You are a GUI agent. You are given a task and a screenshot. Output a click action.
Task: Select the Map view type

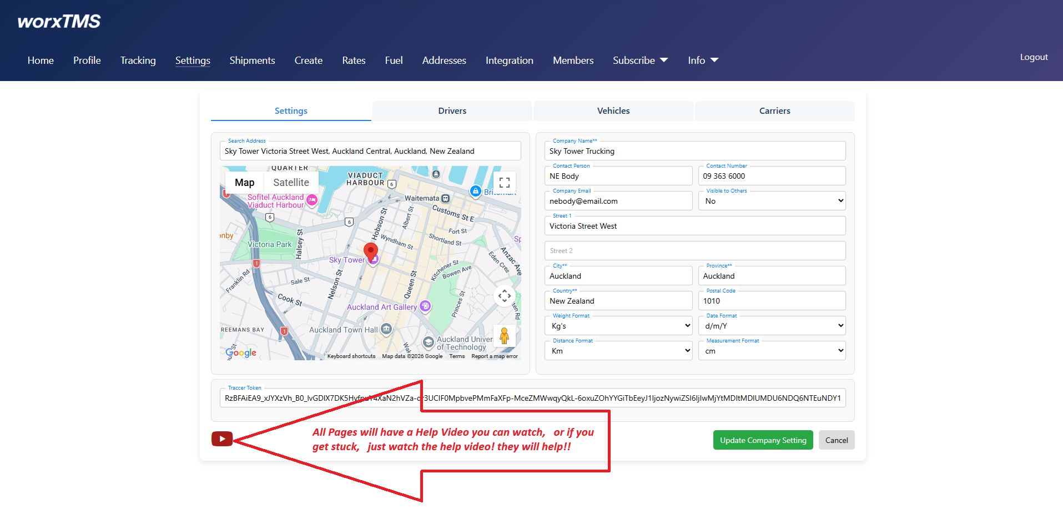coord(244,183)
